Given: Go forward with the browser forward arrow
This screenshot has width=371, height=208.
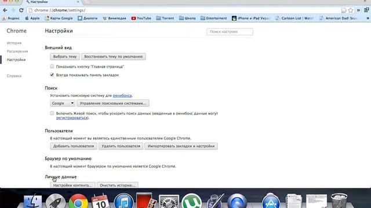Looking at the screenshot, I should tap(13, 10).
